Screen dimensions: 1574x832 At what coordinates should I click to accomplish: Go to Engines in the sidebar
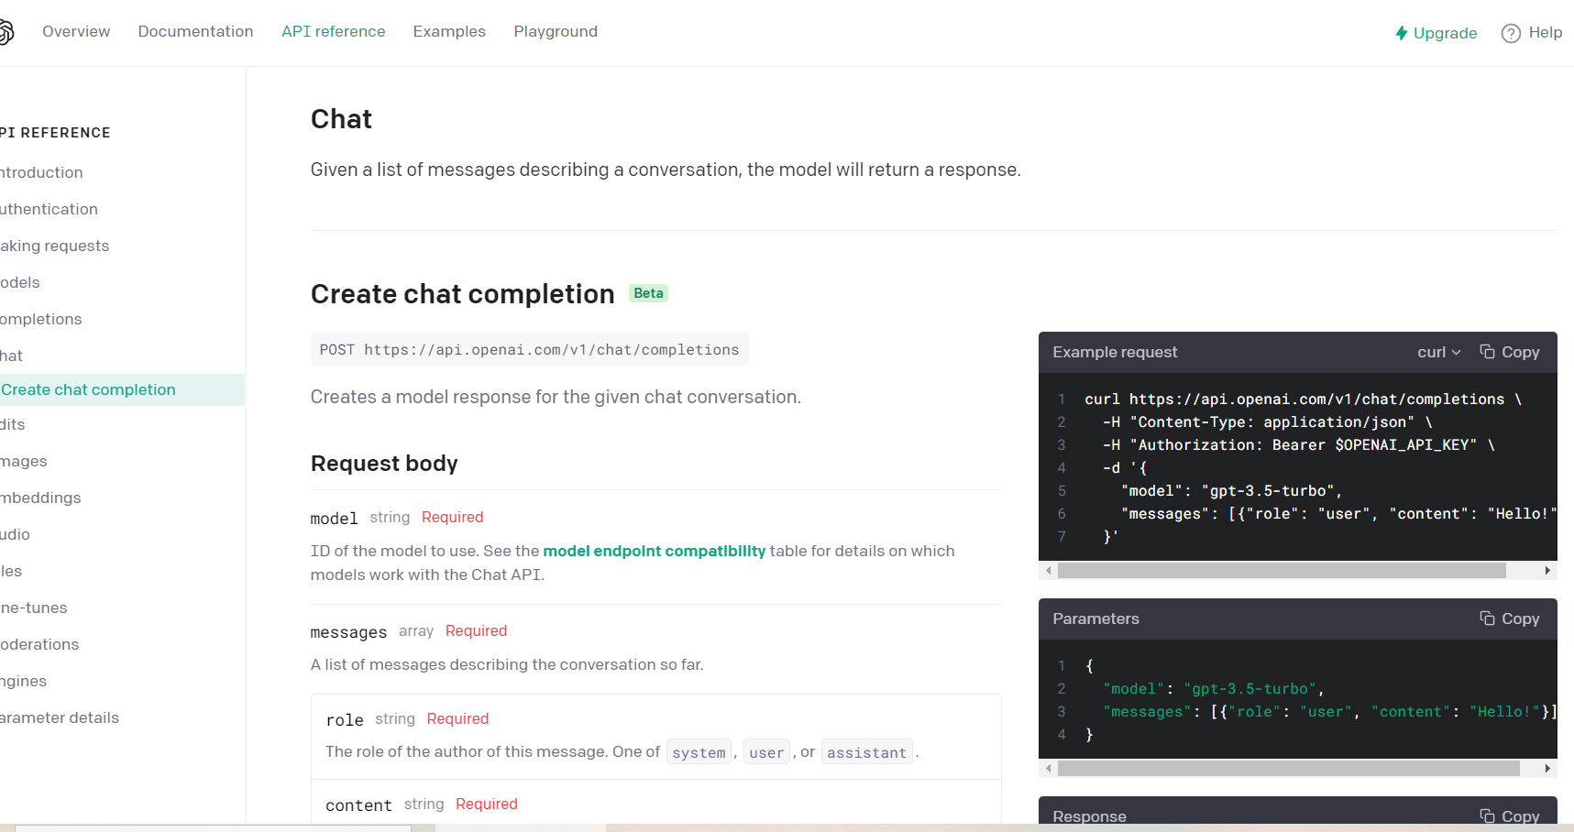pos(23,681)
